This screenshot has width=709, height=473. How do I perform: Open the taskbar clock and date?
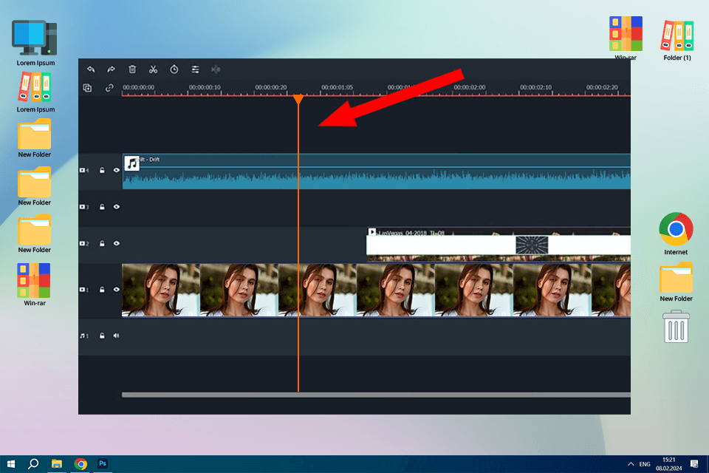click(669, 464)
